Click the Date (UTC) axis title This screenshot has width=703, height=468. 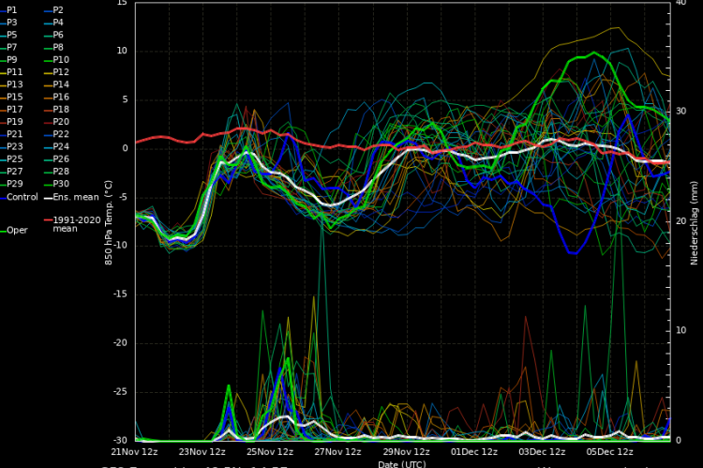pos(402,463)
